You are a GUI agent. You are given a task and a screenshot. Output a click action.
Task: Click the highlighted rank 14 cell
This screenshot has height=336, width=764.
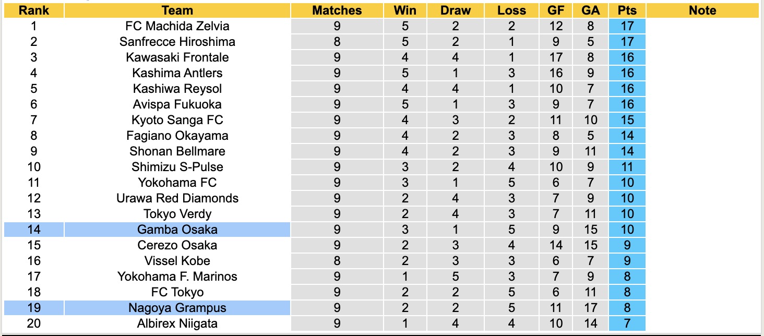[33, 230]
